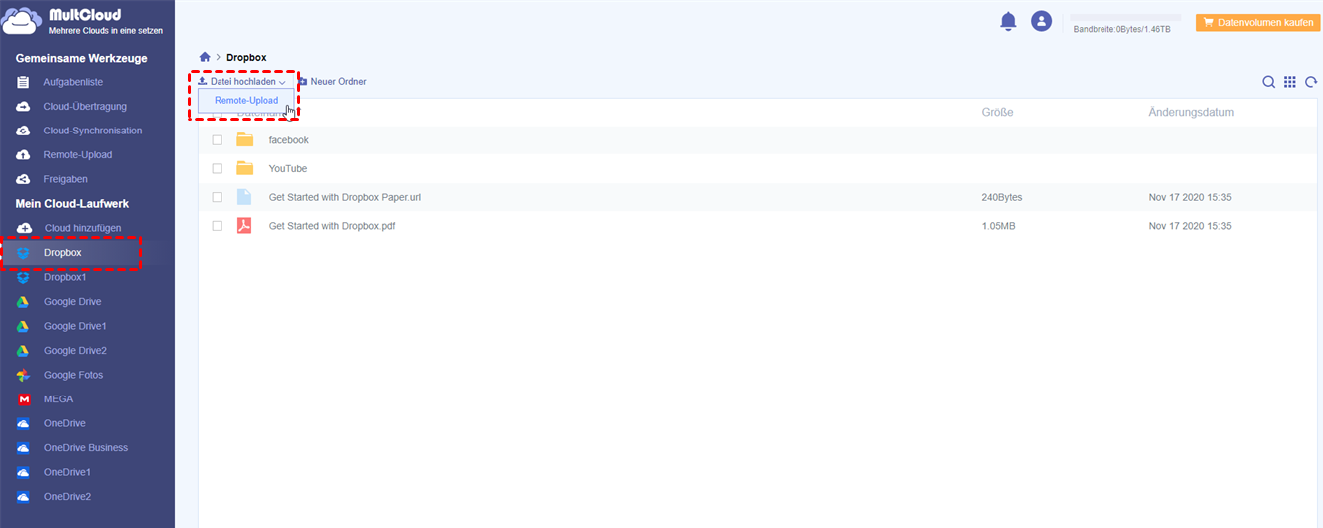The width and height of the screenshot is (1323, 528).
Task: Tick the checkbox for facebook folder
Action: coord(217,140)
